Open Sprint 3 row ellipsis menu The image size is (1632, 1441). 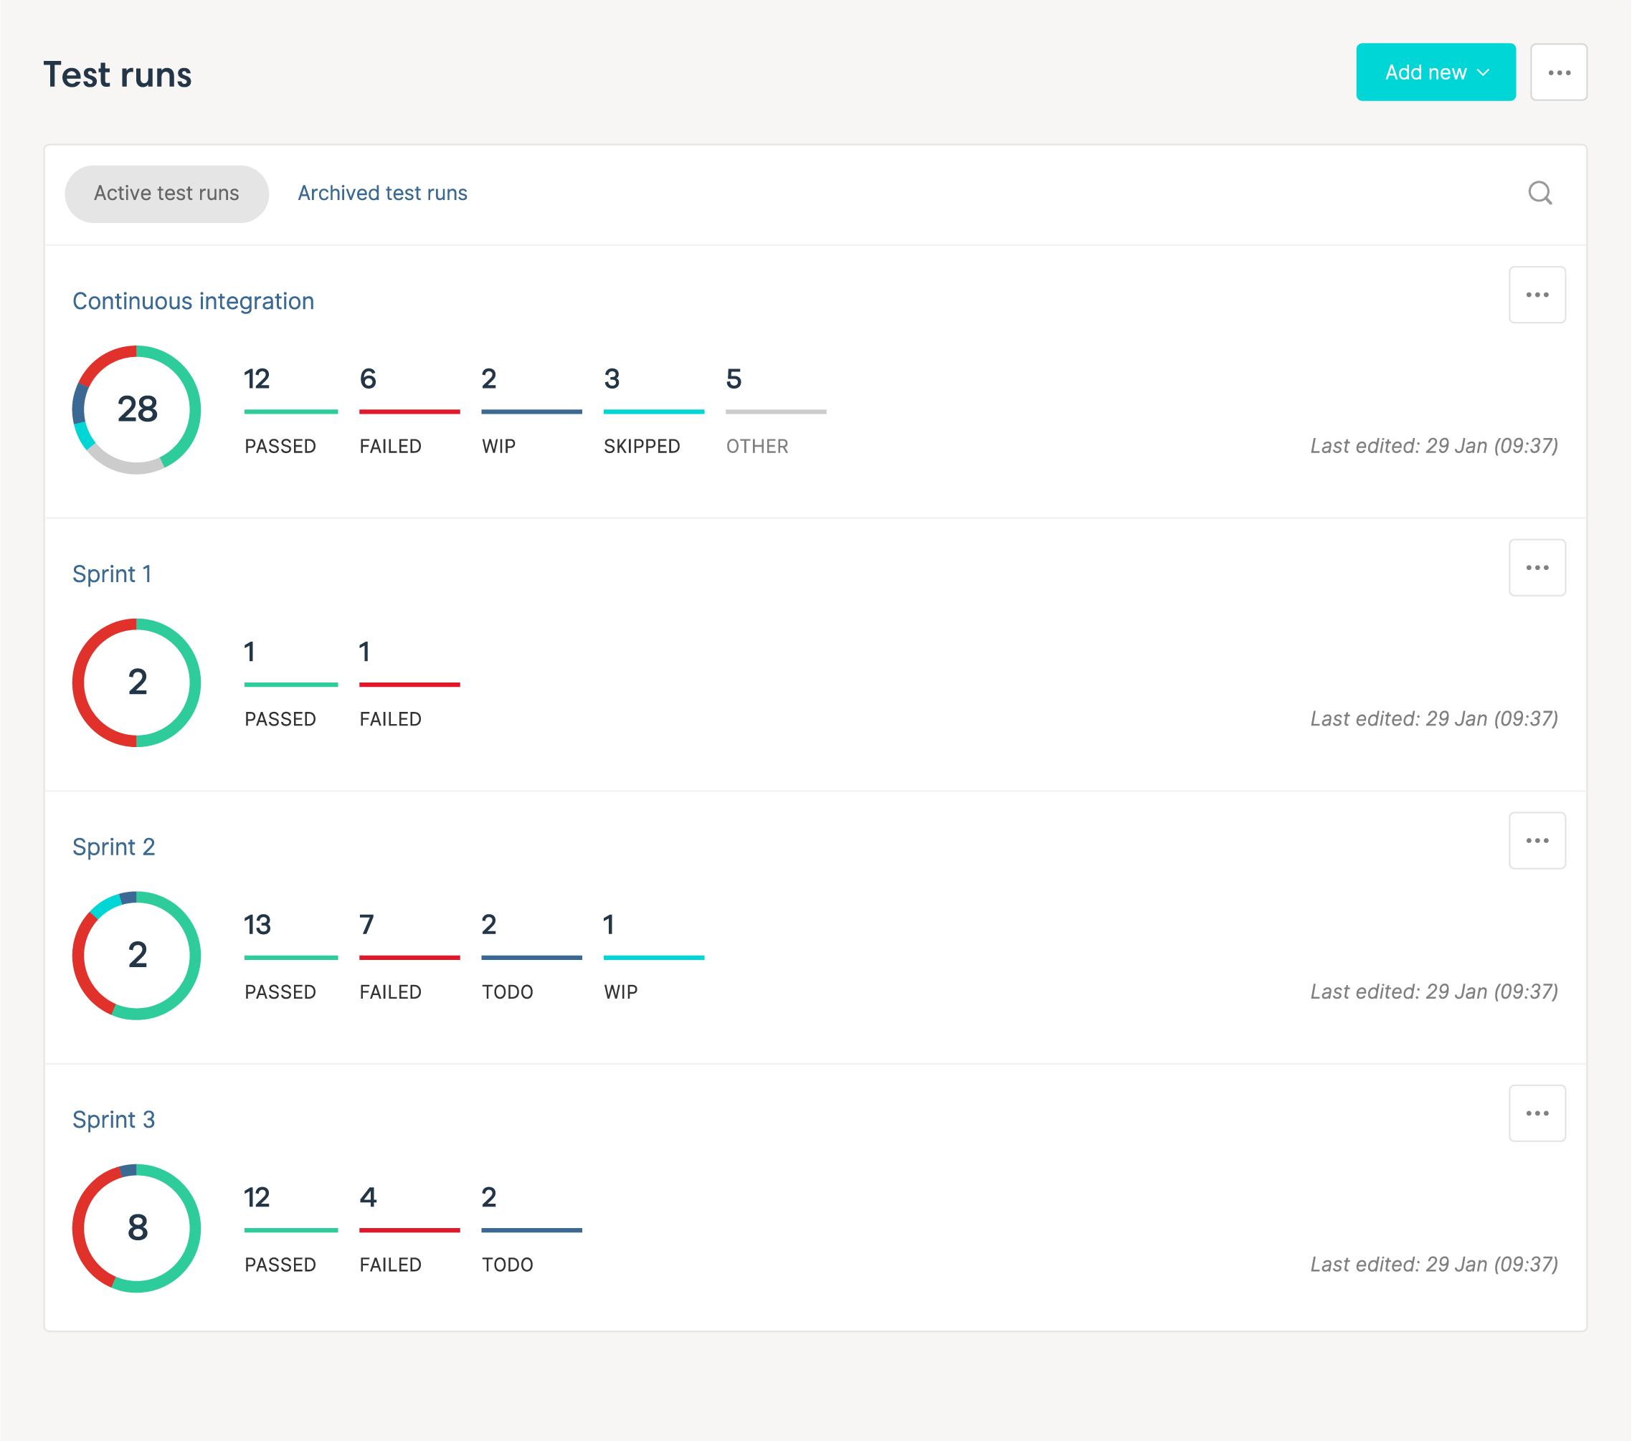click(1536, 1113)
